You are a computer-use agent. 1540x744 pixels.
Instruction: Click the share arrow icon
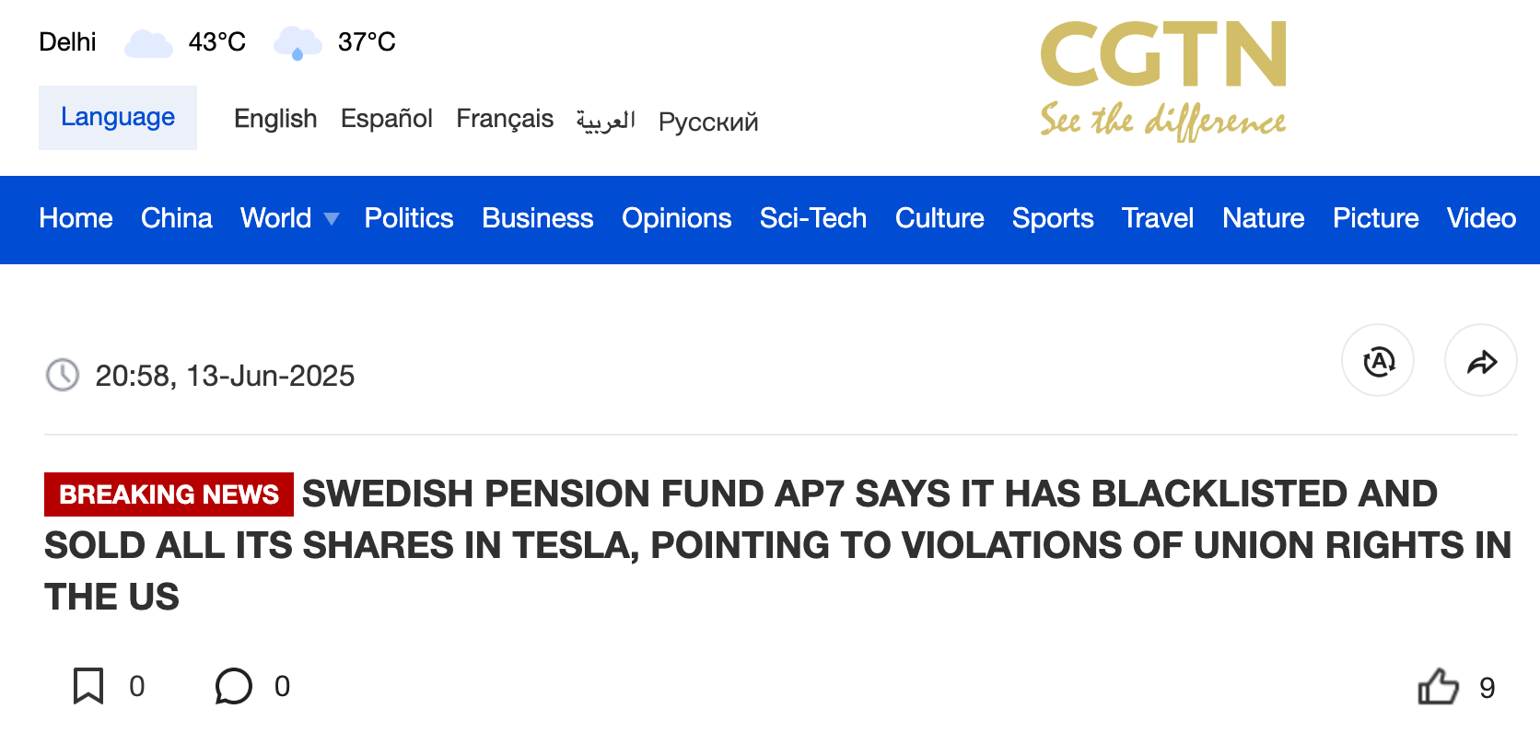(1481, 361)
